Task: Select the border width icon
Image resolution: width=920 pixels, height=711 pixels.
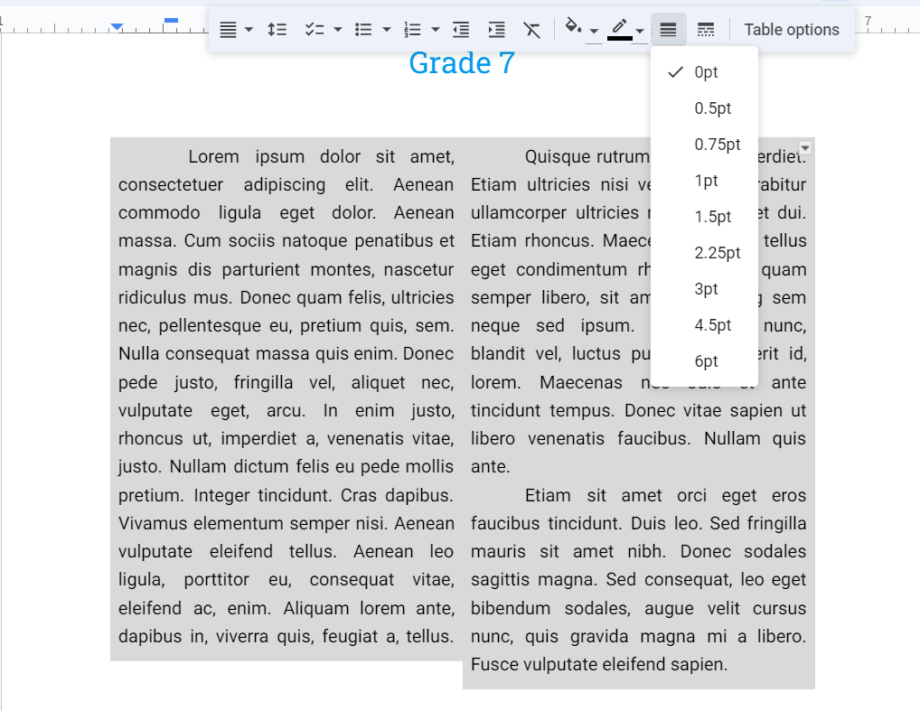Action: click(x=669, y=29)
